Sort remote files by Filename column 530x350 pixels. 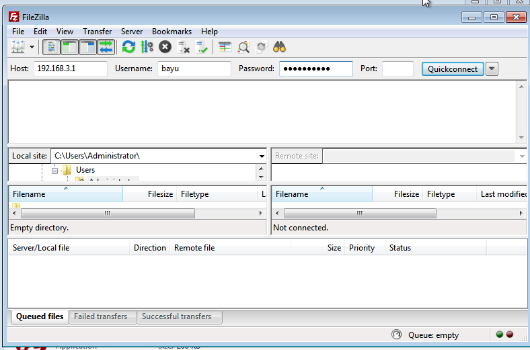(321, 194)
